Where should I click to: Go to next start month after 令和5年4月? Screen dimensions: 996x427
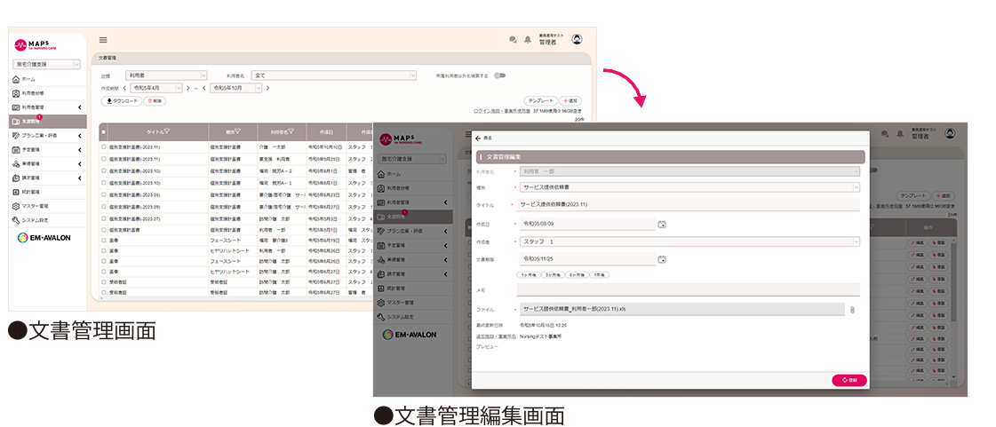tap(188, 88)
